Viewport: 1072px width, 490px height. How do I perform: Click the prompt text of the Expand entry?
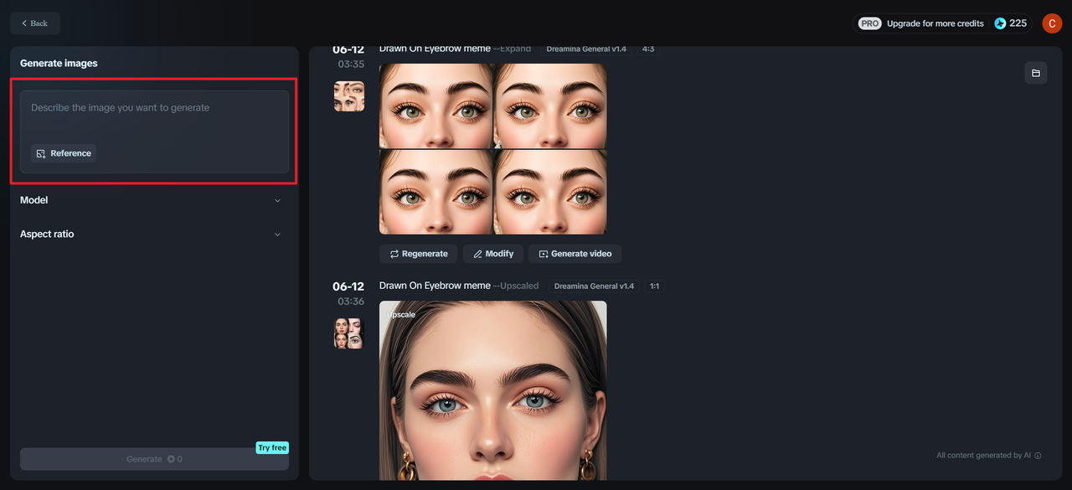(435, 49)
